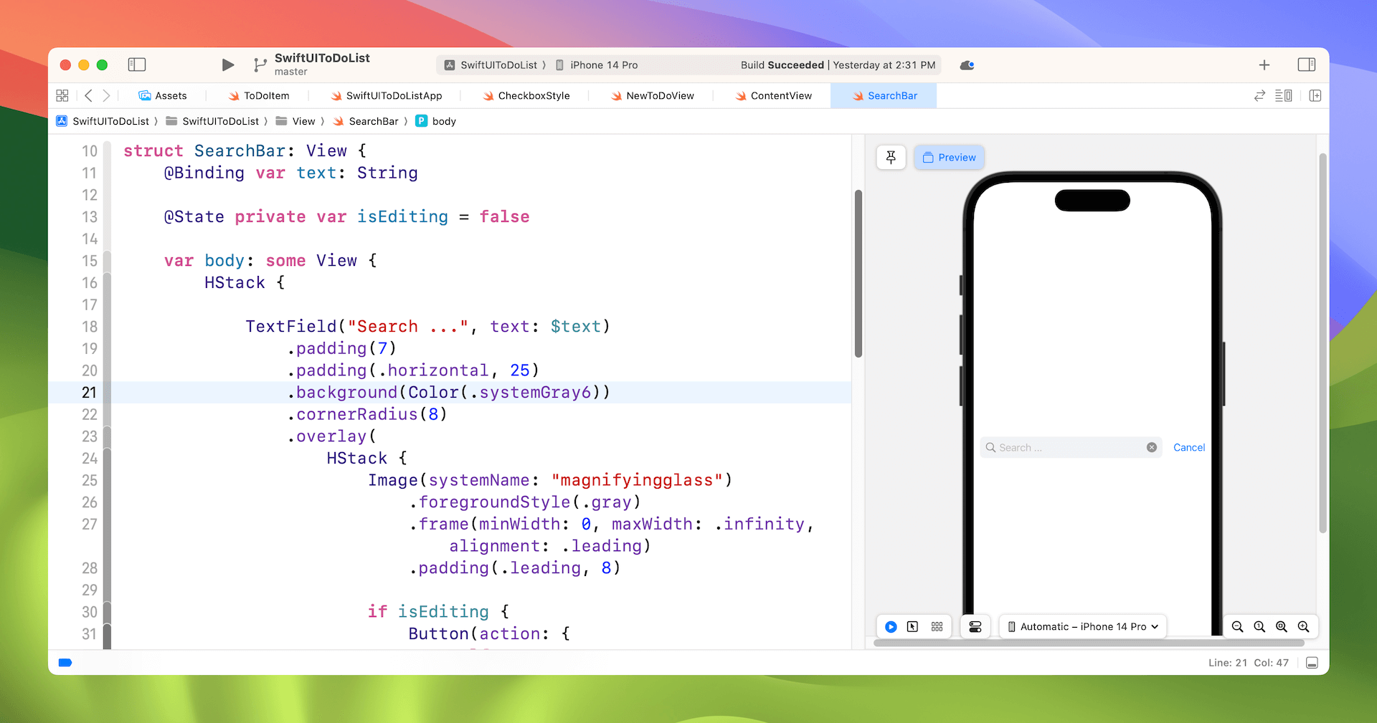
Task: Zoom in the preview canvas
Action: [x=1303, y=626]
